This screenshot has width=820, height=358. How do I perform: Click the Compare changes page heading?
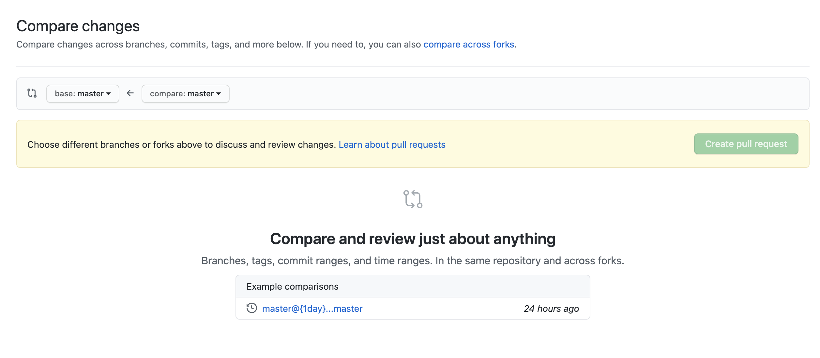pyautogui.click(x=78, y=26)
